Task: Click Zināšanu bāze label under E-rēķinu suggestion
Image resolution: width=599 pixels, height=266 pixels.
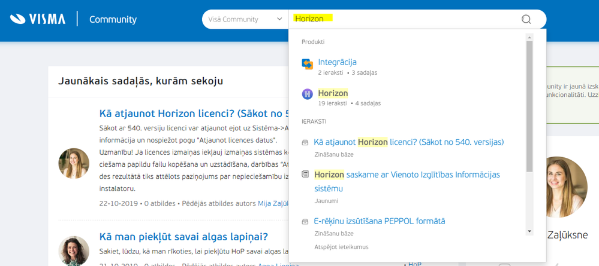Action: 334,234
